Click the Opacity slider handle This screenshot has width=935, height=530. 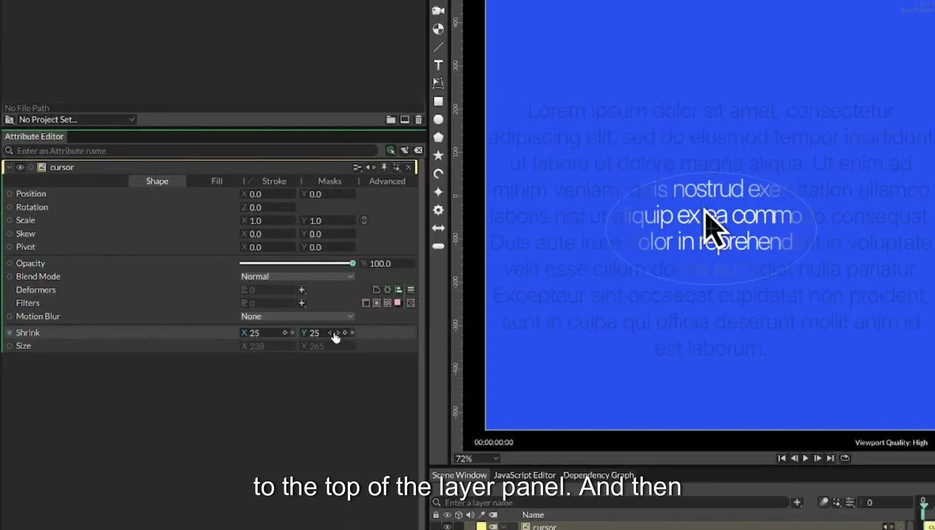(353, 263)
